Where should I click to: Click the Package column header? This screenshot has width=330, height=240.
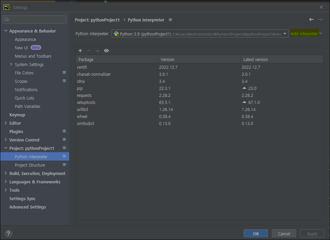pos(117,59)
